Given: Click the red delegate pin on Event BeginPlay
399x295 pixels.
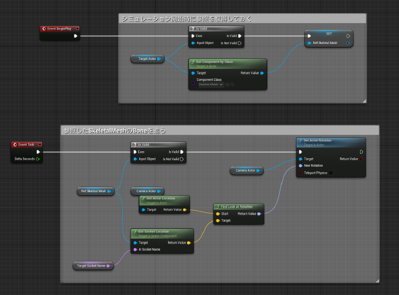Looking at the screenshot, I should point(77,29).
